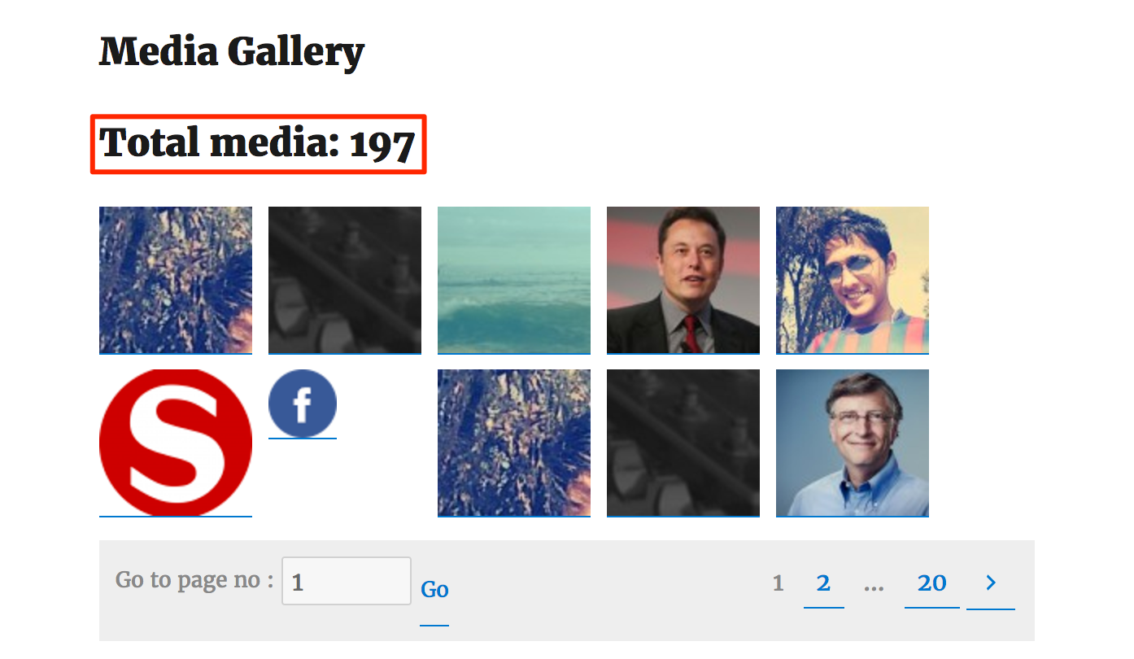Click the "Total media: 197" heading
Image resolution: width=1134 pixels, height=659 pixels.
(x=257, y=144)
